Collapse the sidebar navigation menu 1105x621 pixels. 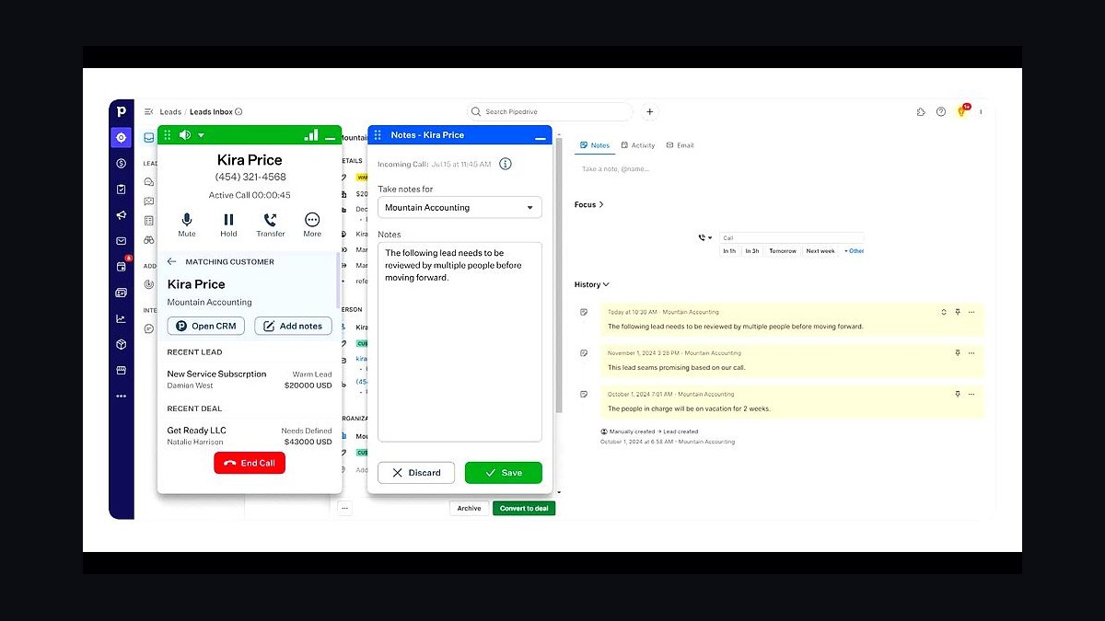pos(148,111)
